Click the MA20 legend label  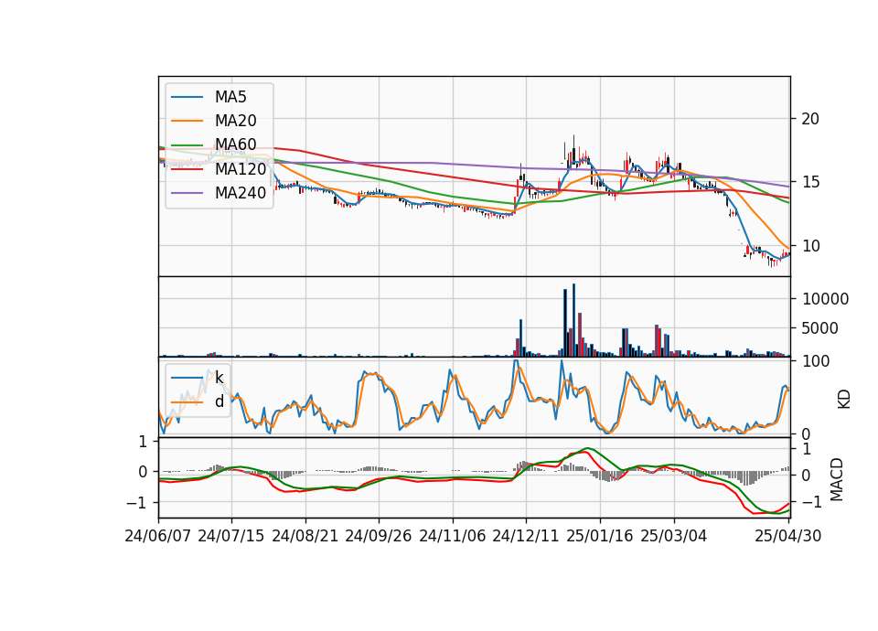[236, 121]
